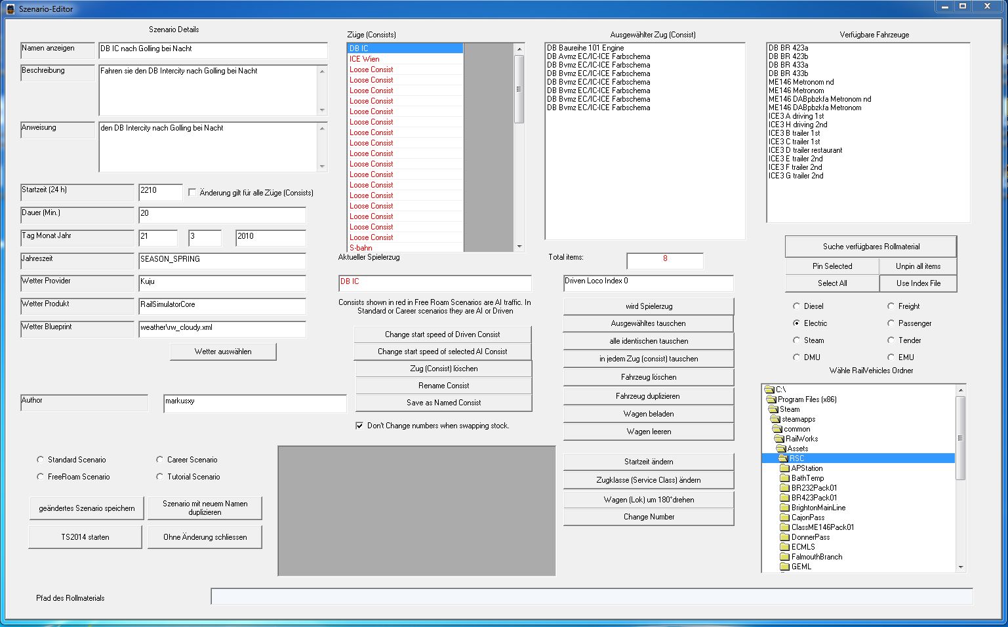Click the Startzeit input field
The height and width of the screenshot is (627, 1008).
click(x=160, y=191)
